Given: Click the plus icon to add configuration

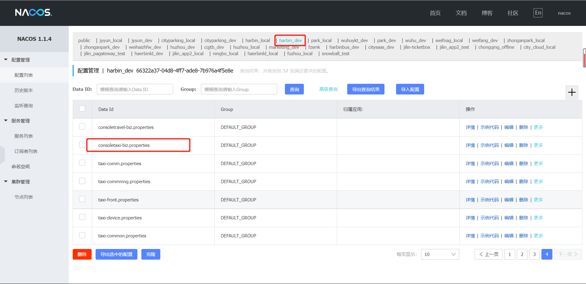Looking at the screenshot, I should 572,92.
